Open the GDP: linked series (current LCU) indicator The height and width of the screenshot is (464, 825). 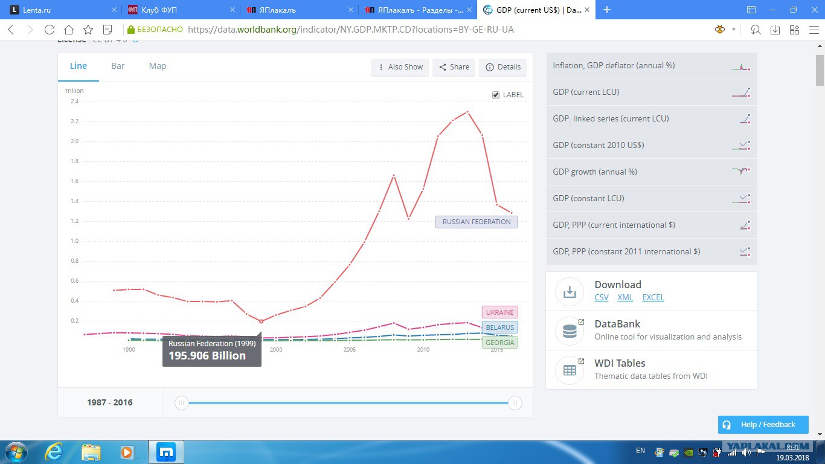click(x=652, y=119)
